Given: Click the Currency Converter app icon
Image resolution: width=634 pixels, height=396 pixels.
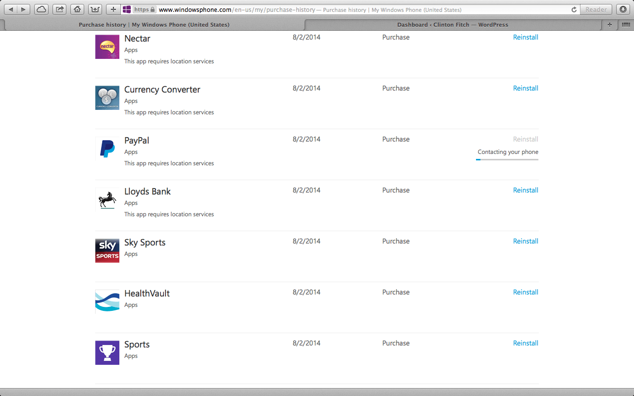Looking at the screenshot, I should [107, 98].
